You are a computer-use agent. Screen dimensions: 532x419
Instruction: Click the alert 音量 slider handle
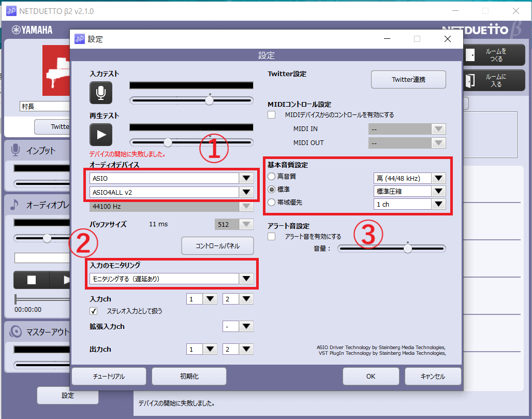pyautogui.click(x=408, y=249)
